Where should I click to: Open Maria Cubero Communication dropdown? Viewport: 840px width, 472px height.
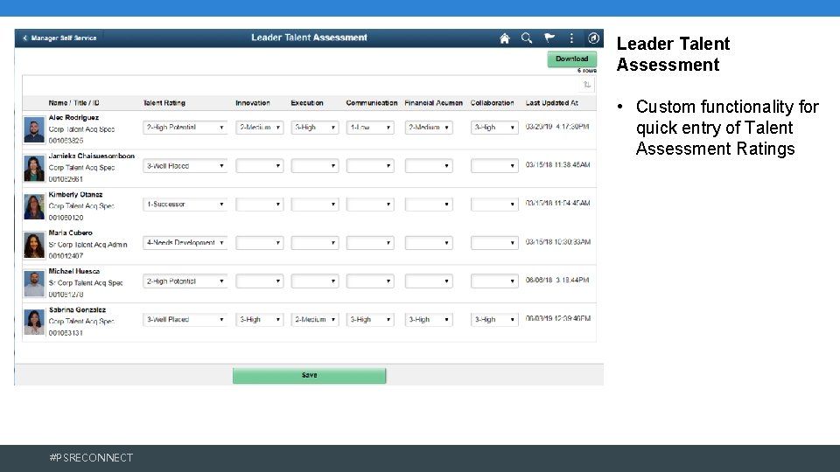coord(369,243)
